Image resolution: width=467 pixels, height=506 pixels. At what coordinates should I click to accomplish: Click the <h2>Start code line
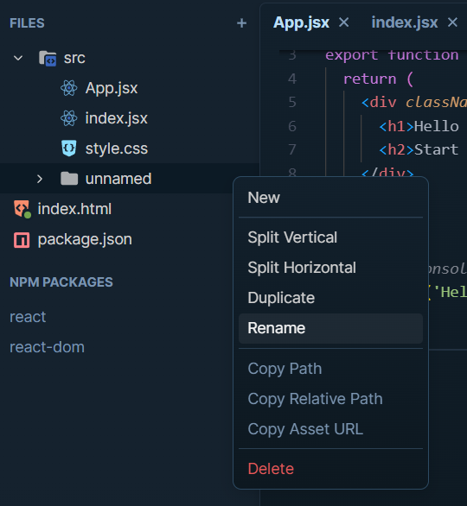pos(419,149)
